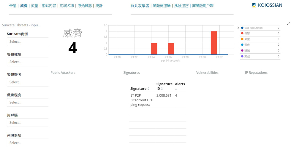The width and height of the screenshot is (291, 147).
Task: Toggle the Bad Reputation legend series
Action: coord(253,28)
